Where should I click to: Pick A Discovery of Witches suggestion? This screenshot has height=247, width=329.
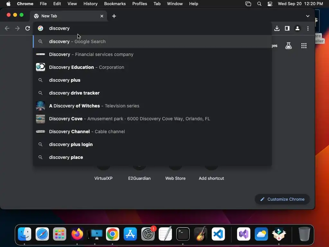pyautogui.click(x=152, y=106)
